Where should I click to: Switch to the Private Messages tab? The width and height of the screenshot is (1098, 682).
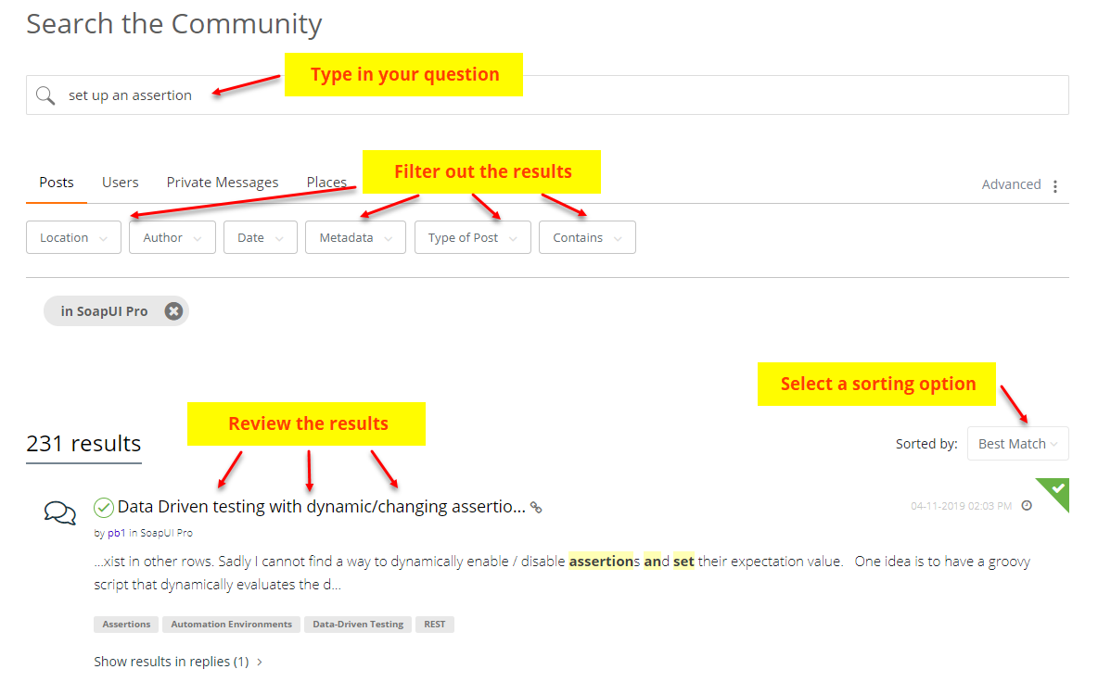[x=223, y=182]
